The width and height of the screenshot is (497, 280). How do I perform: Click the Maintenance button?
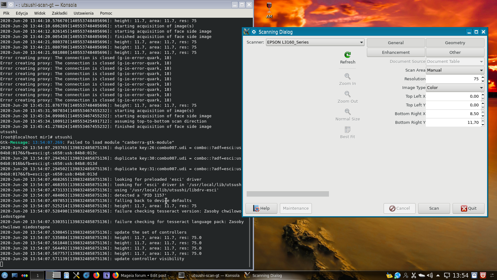(296, 208)
